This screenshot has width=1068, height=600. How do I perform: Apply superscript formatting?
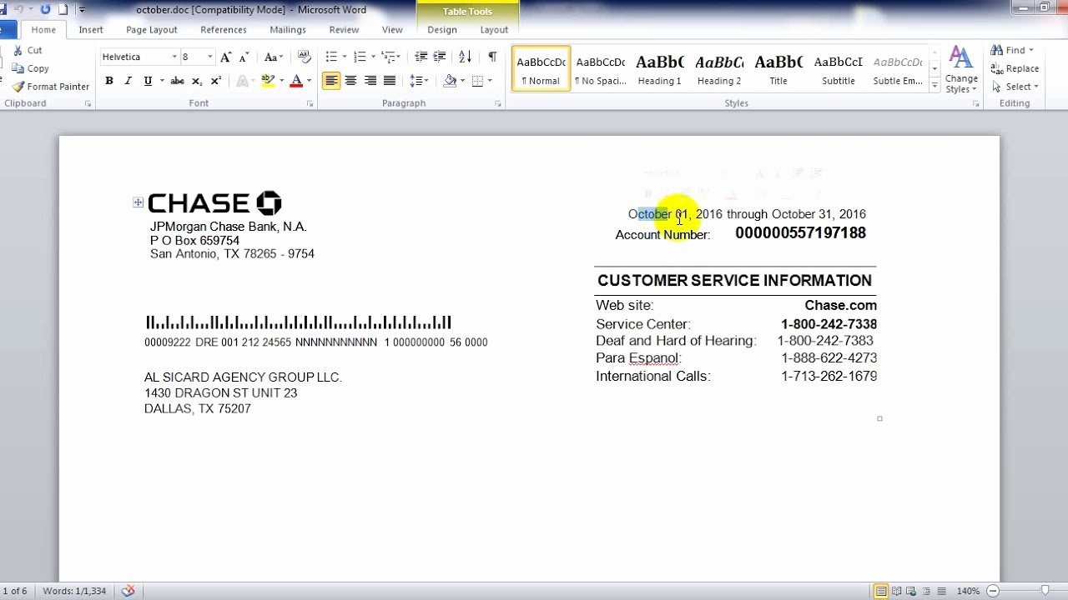tap(215, 81)
